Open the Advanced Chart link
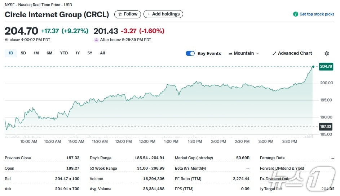 tap(295, 53)
